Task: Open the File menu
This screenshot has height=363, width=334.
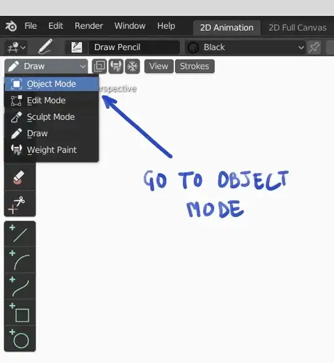Action: pyautogui.click(x=30, y=26)
